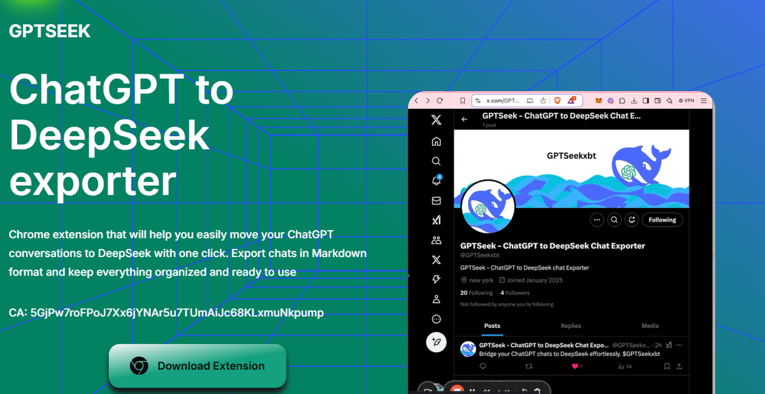
Task: Compose a post with the feather icon
Action: click(x=437, y=343)
